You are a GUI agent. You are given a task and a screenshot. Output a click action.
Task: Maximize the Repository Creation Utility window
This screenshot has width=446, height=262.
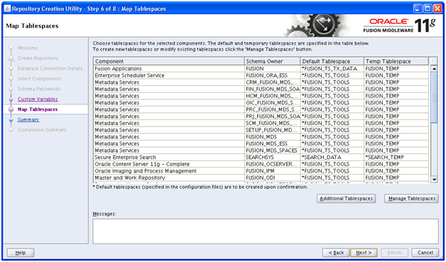click(428, 9)
